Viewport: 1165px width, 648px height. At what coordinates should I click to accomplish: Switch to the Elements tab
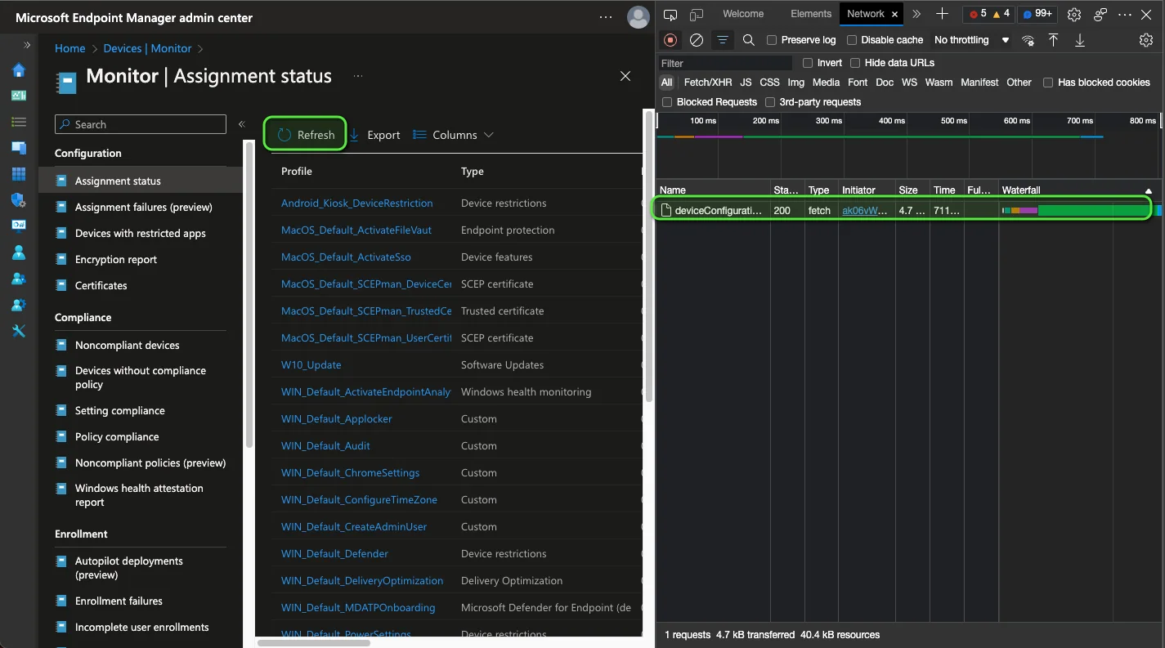(811, 14)
